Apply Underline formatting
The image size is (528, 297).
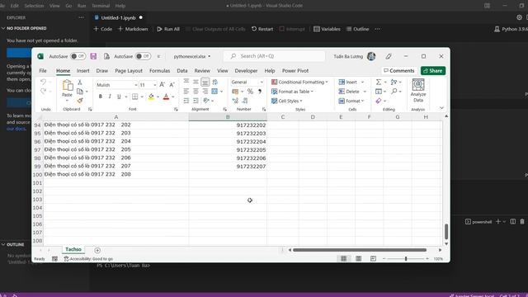[x=119, y=97]
